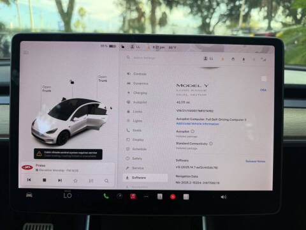Tap the radio station logo in media card
Viewport: 306px width, 230px height.
point(27,167)
